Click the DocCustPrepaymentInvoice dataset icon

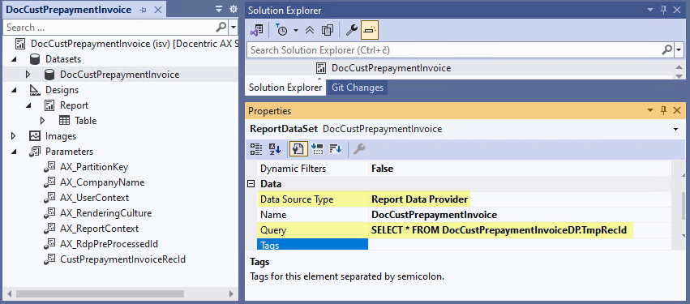pyautogui.click(x=49, y=75)
